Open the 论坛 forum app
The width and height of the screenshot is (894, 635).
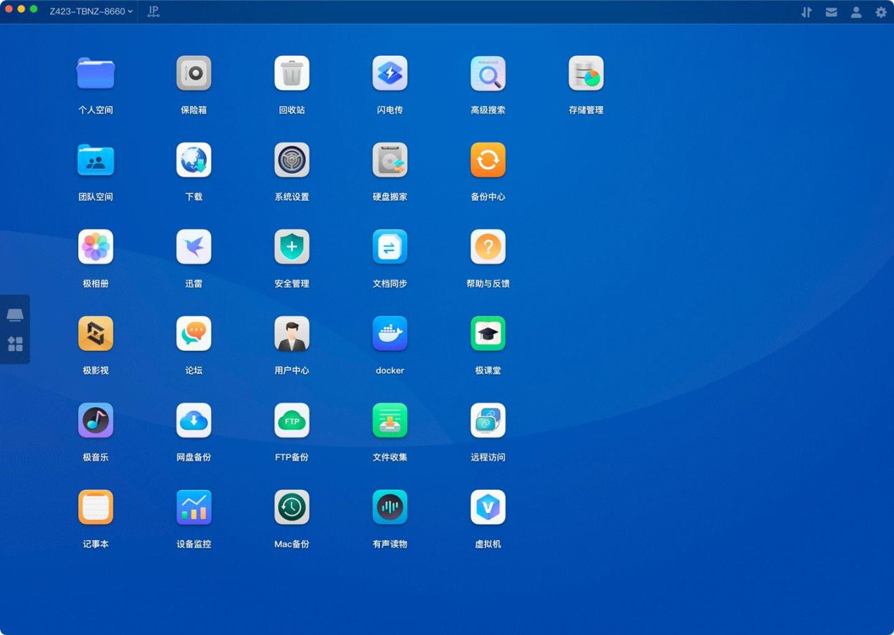(x=193, y=334)
